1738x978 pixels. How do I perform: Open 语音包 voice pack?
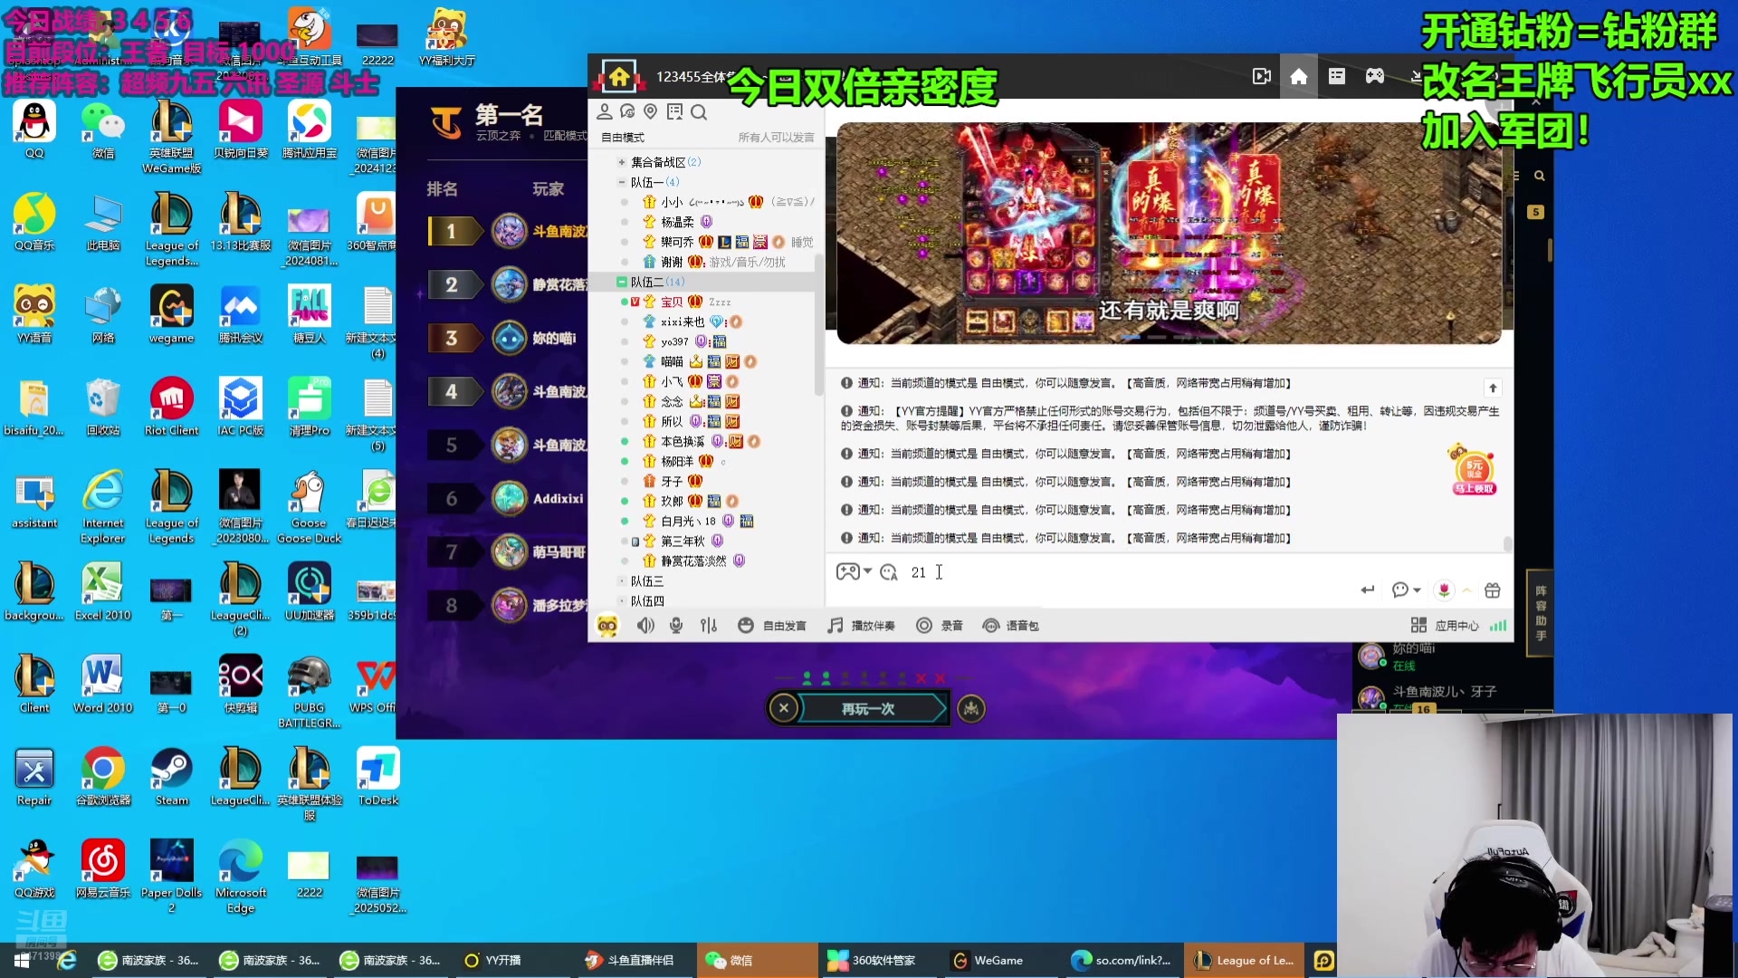(1011, 626)
